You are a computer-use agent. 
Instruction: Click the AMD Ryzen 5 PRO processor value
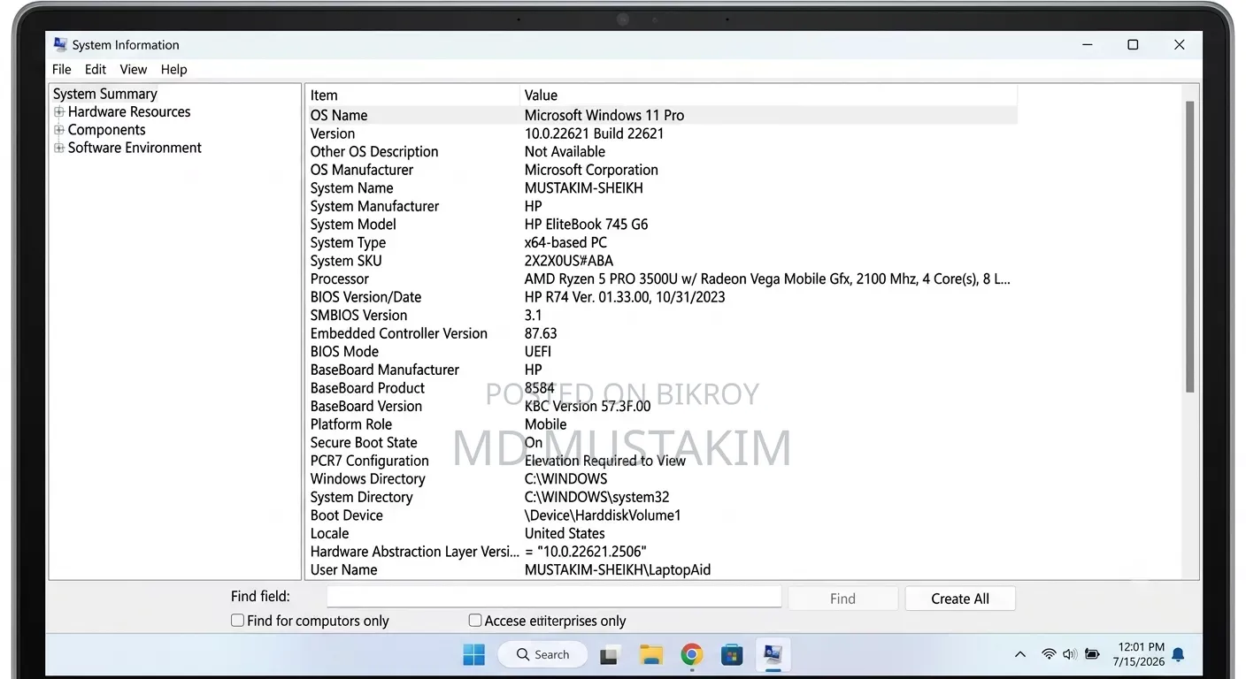pos(767,279)
